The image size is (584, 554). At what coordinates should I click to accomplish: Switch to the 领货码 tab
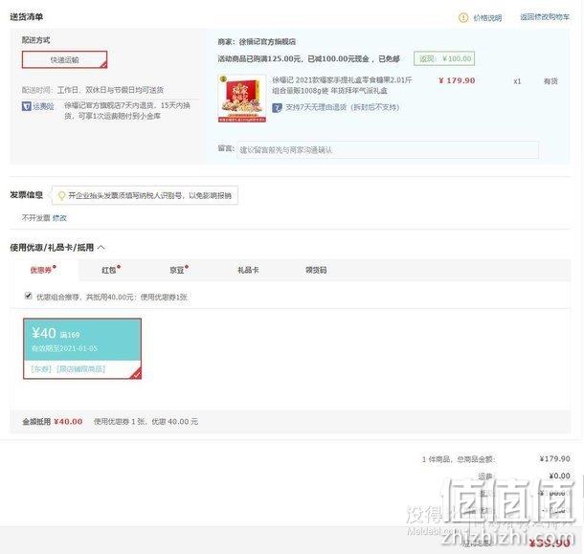(x=316, y=270)
